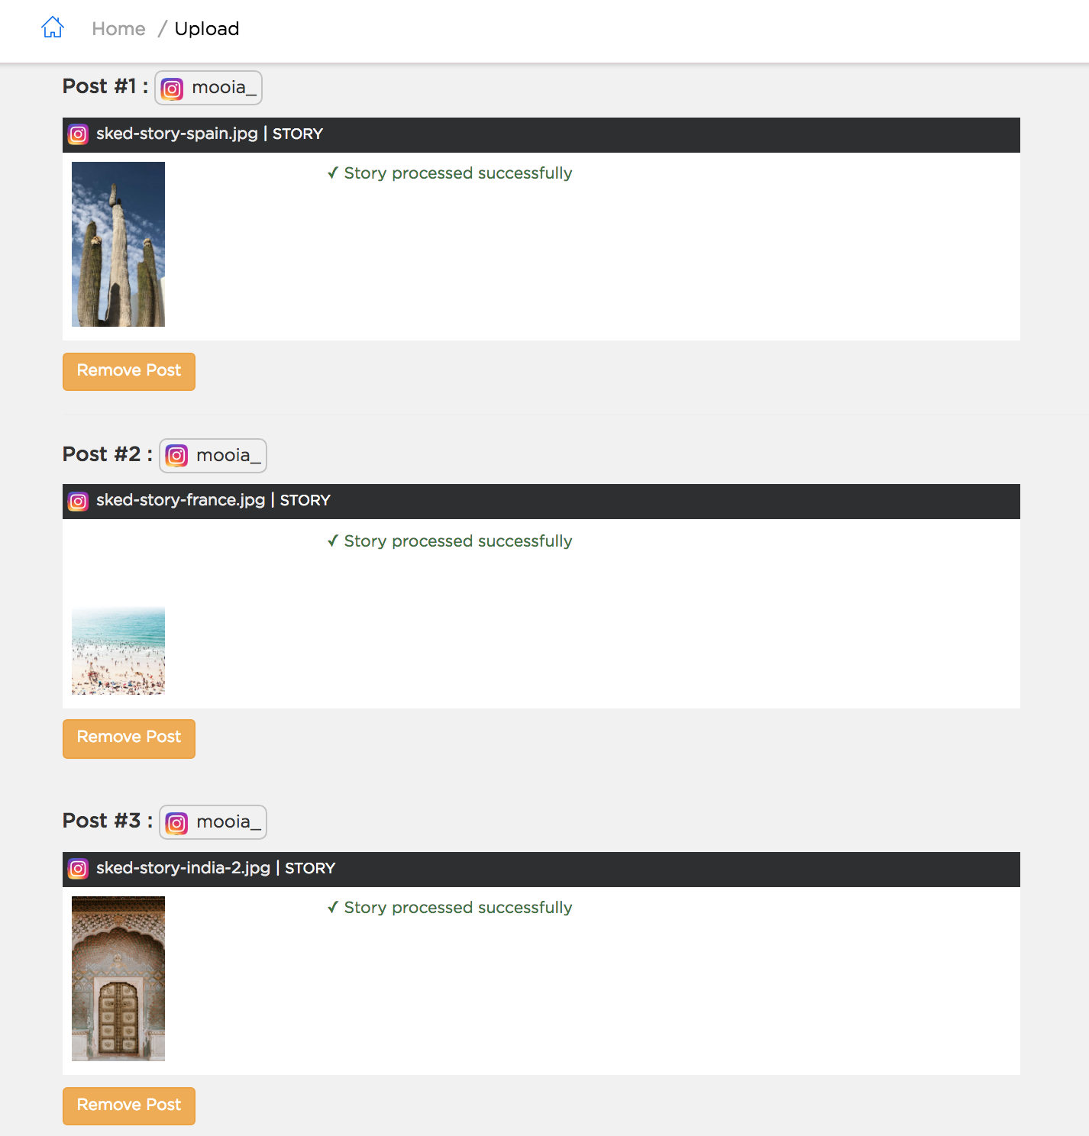
Task: Click Instagram icon in Post #3 account tag
Action: click(176, 823)
